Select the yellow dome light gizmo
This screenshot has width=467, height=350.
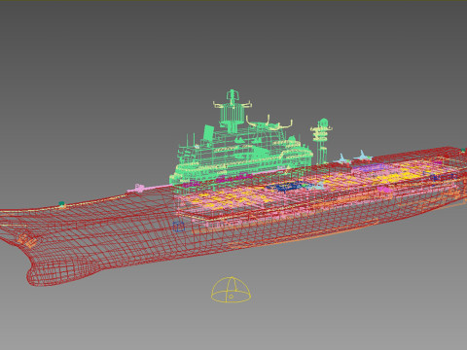pos(231,290)
